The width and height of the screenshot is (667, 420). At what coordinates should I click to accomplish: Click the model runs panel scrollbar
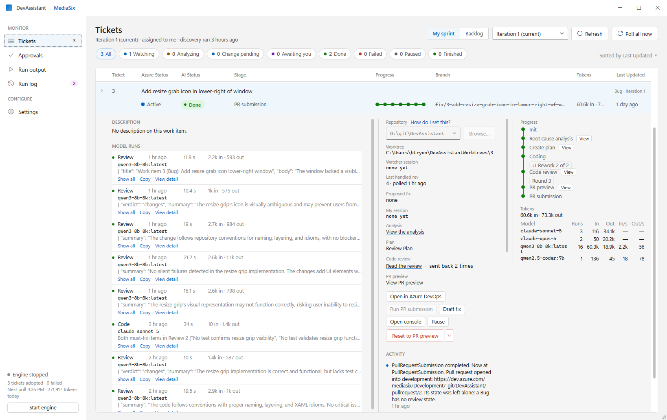click(x=373, y=264)
